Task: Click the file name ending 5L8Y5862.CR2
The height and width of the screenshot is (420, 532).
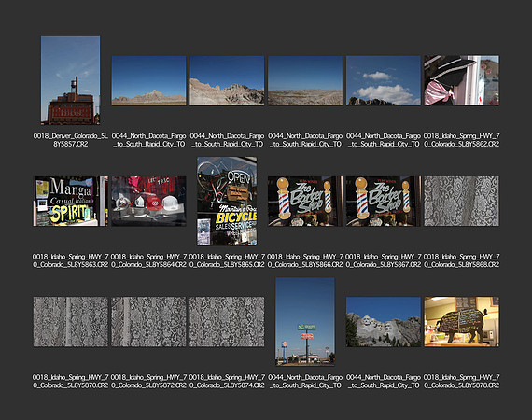Action: click(x=462, y=140)
